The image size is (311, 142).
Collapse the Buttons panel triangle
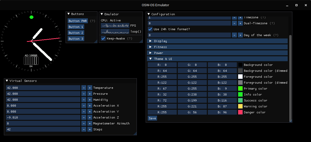[x=69, y=14]
